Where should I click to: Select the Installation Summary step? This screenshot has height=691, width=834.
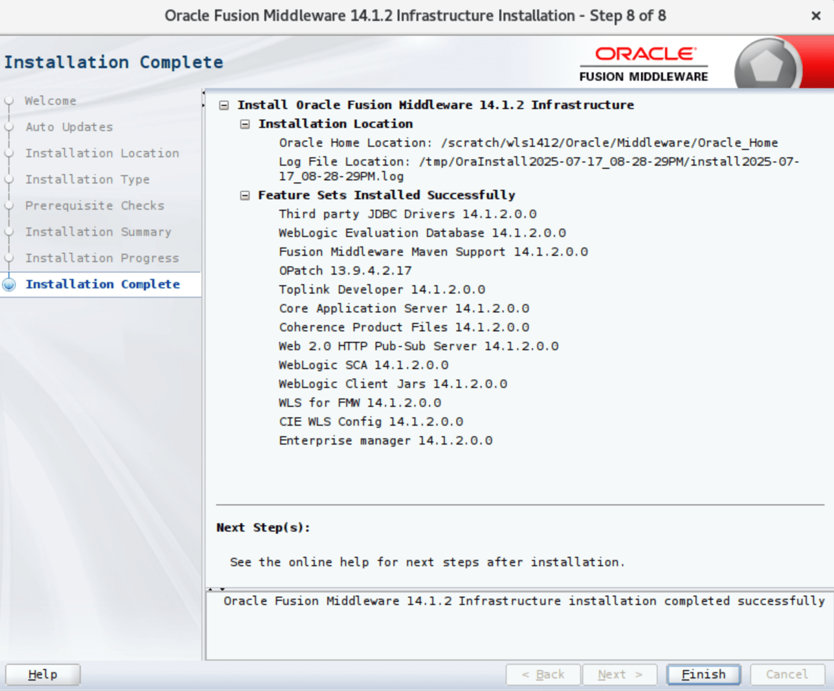(x=98, y=232)
